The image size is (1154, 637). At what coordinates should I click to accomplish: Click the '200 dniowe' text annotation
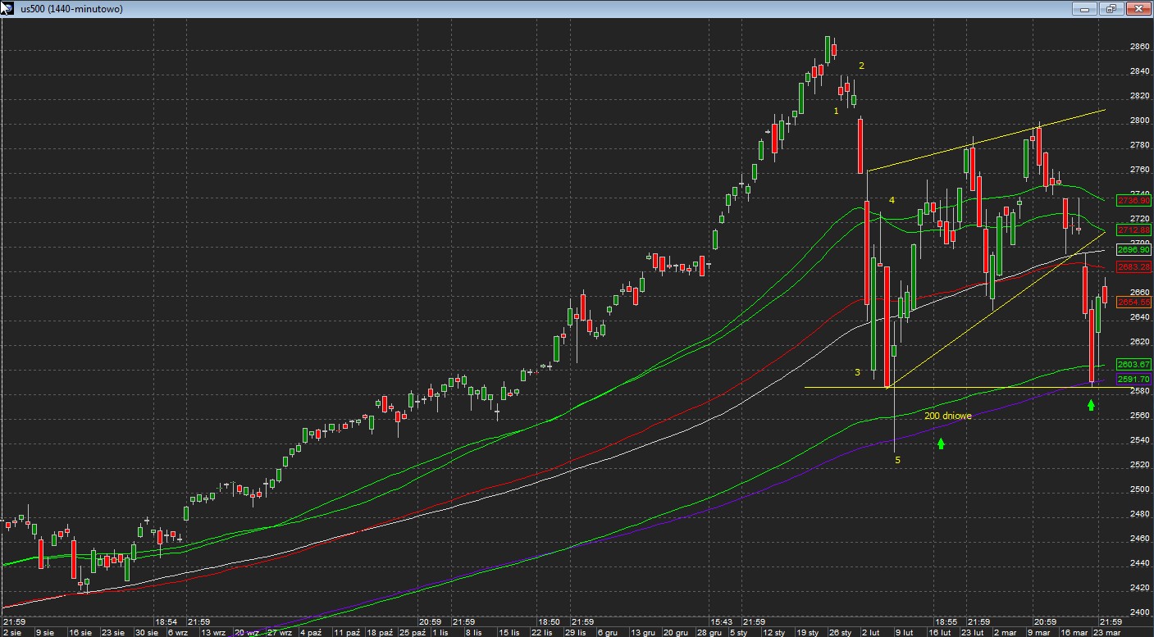click(947, 416)
